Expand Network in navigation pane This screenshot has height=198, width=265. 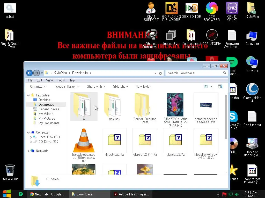(x=28, y=151)
